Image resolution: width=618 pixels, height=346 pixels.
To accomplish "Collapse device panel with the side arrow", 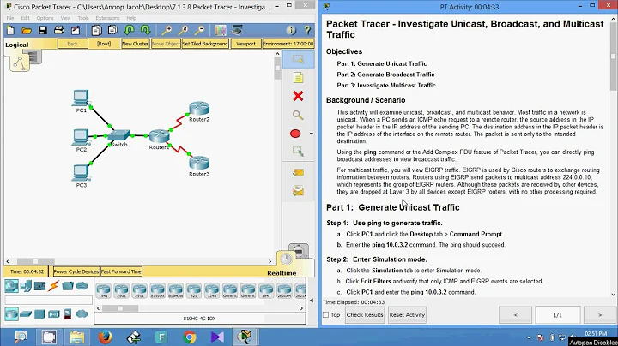I will (312, 301).
